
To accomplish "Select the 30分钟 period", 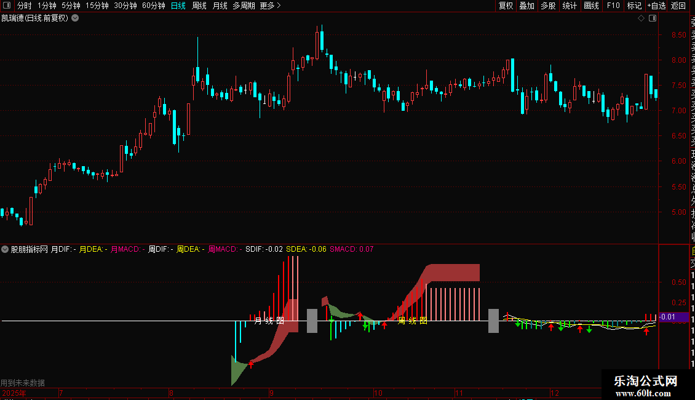I will 125,6.
